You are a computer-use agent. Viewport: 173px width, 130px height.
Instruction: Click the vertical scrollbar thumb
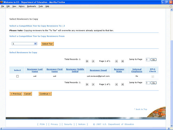[172, 82]
